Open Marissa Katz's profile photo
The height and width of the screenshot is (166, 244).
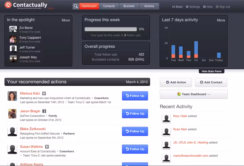click(x=12, y=96)
